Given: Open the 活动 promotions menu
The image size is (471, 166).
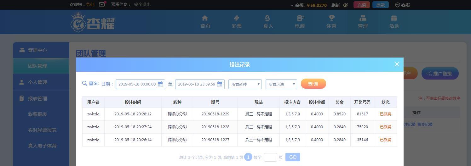Looking at the screenshot, I should coord(394,22).
